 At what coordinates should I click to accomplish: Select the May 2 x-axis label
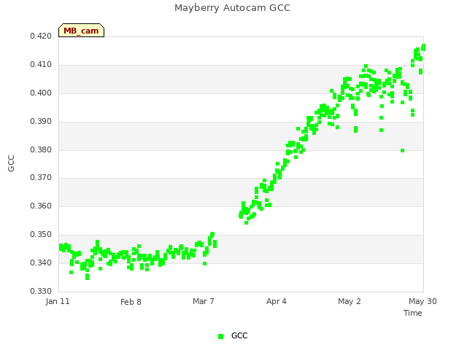350,301
